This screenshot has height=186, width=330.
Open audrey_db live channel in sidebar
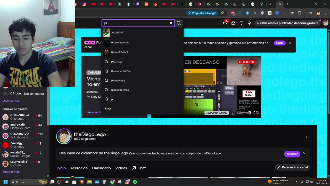click(x=24, y=126)
